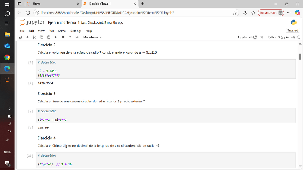Open the Run menu
The width and height of the screenshot is (303, 170).
click(51, 31)
